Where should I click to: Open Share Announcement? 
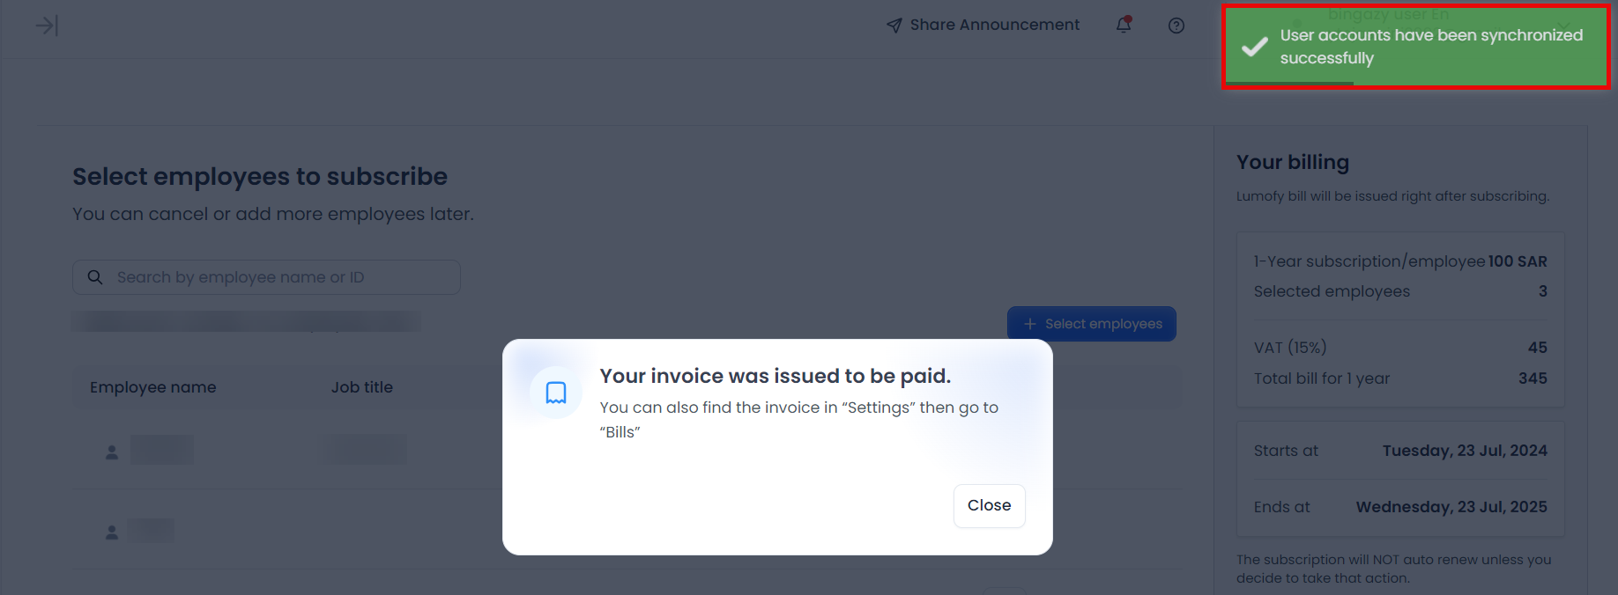tap(983, 25)
